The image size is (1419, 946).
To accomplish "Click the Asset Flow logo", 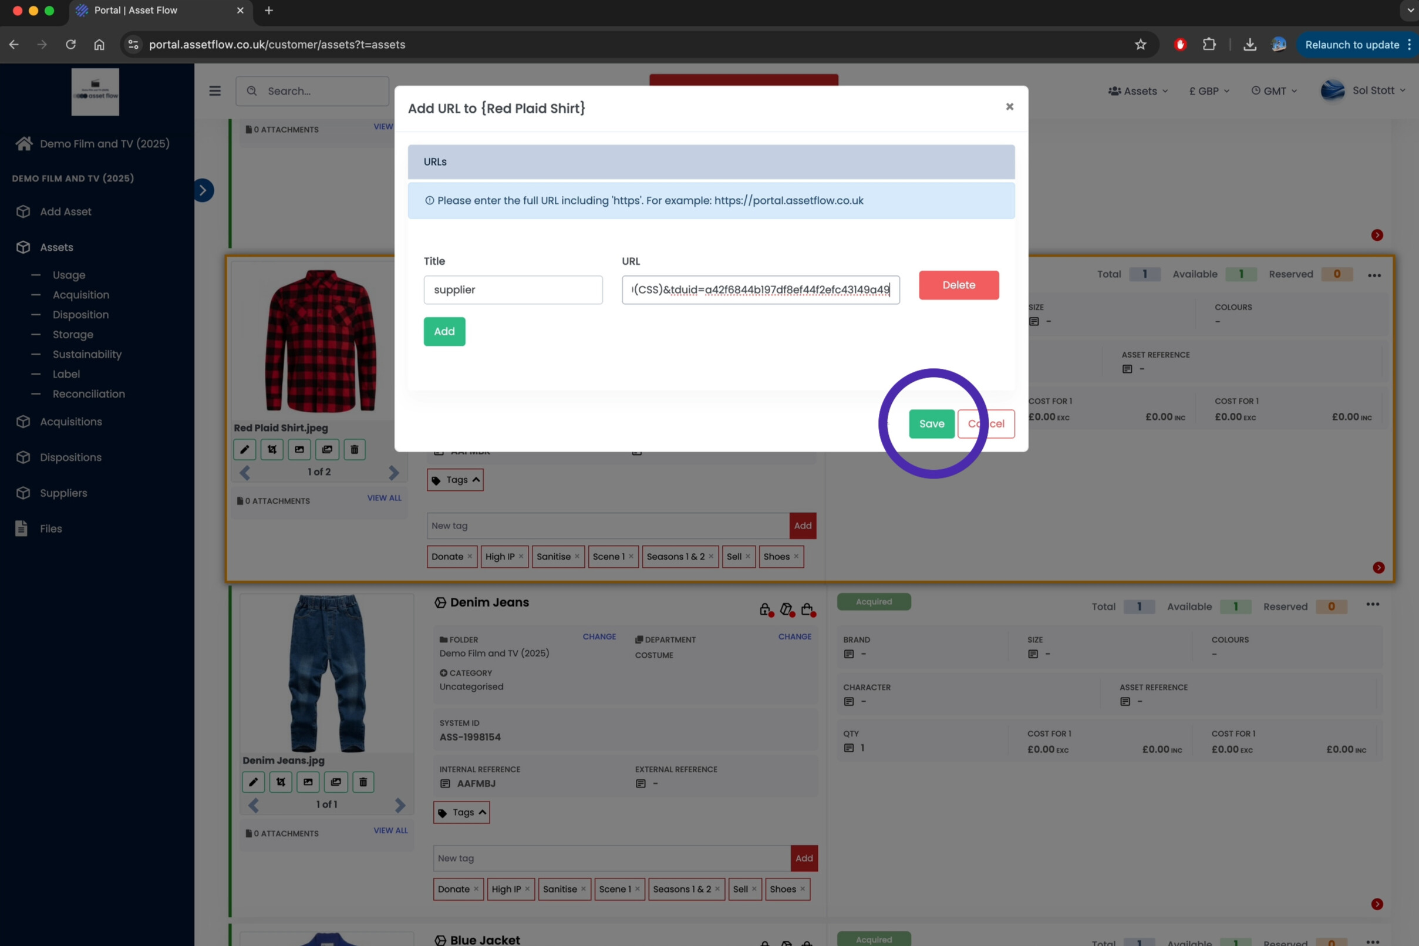I will (x=95, y=92).
